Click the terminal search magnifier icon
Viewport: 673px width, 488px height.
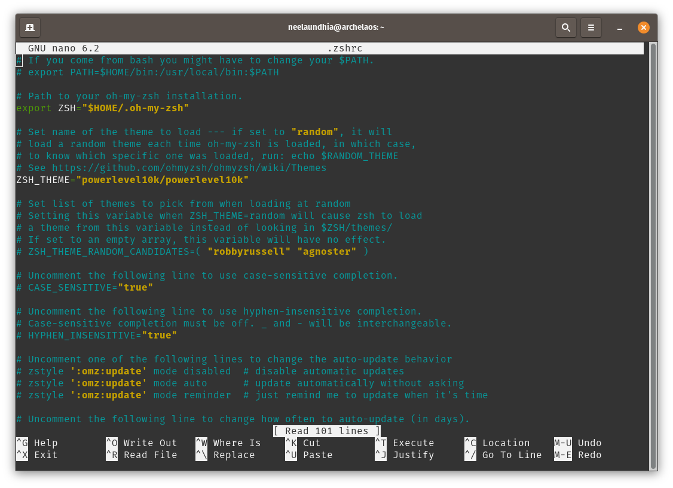(x=565, y=28)
